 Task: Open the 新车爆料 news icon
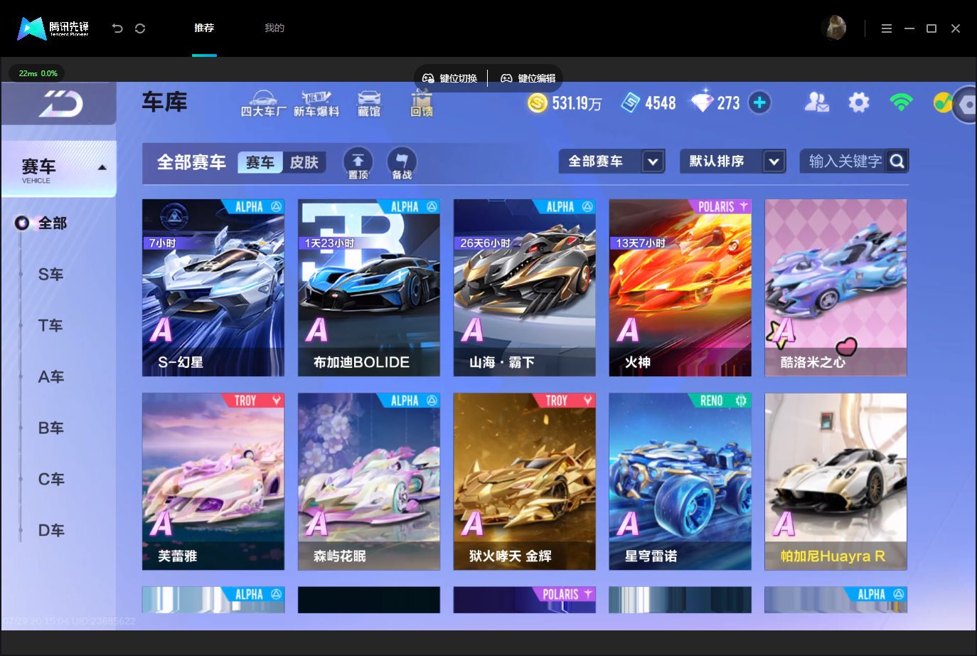click(x=316, y=104)
